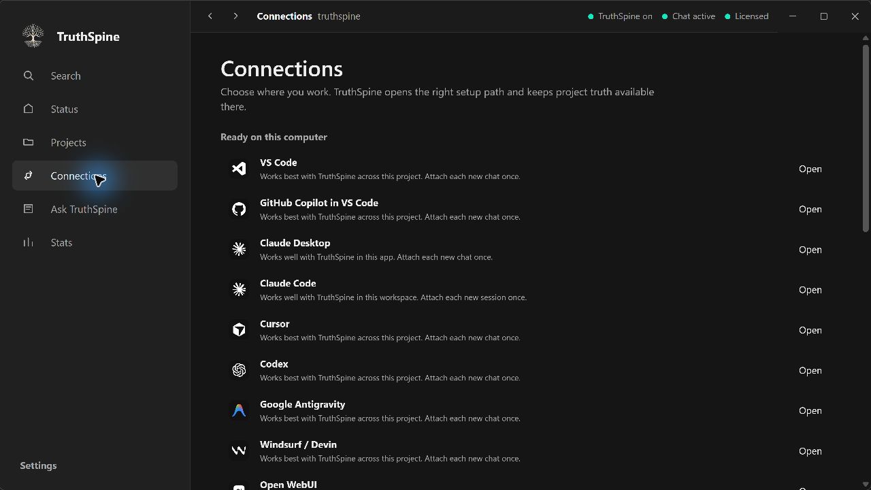Screen dimensions: 871x490
Task: Click the Claude Code starburst icon
Action: [x=239, y=289]
